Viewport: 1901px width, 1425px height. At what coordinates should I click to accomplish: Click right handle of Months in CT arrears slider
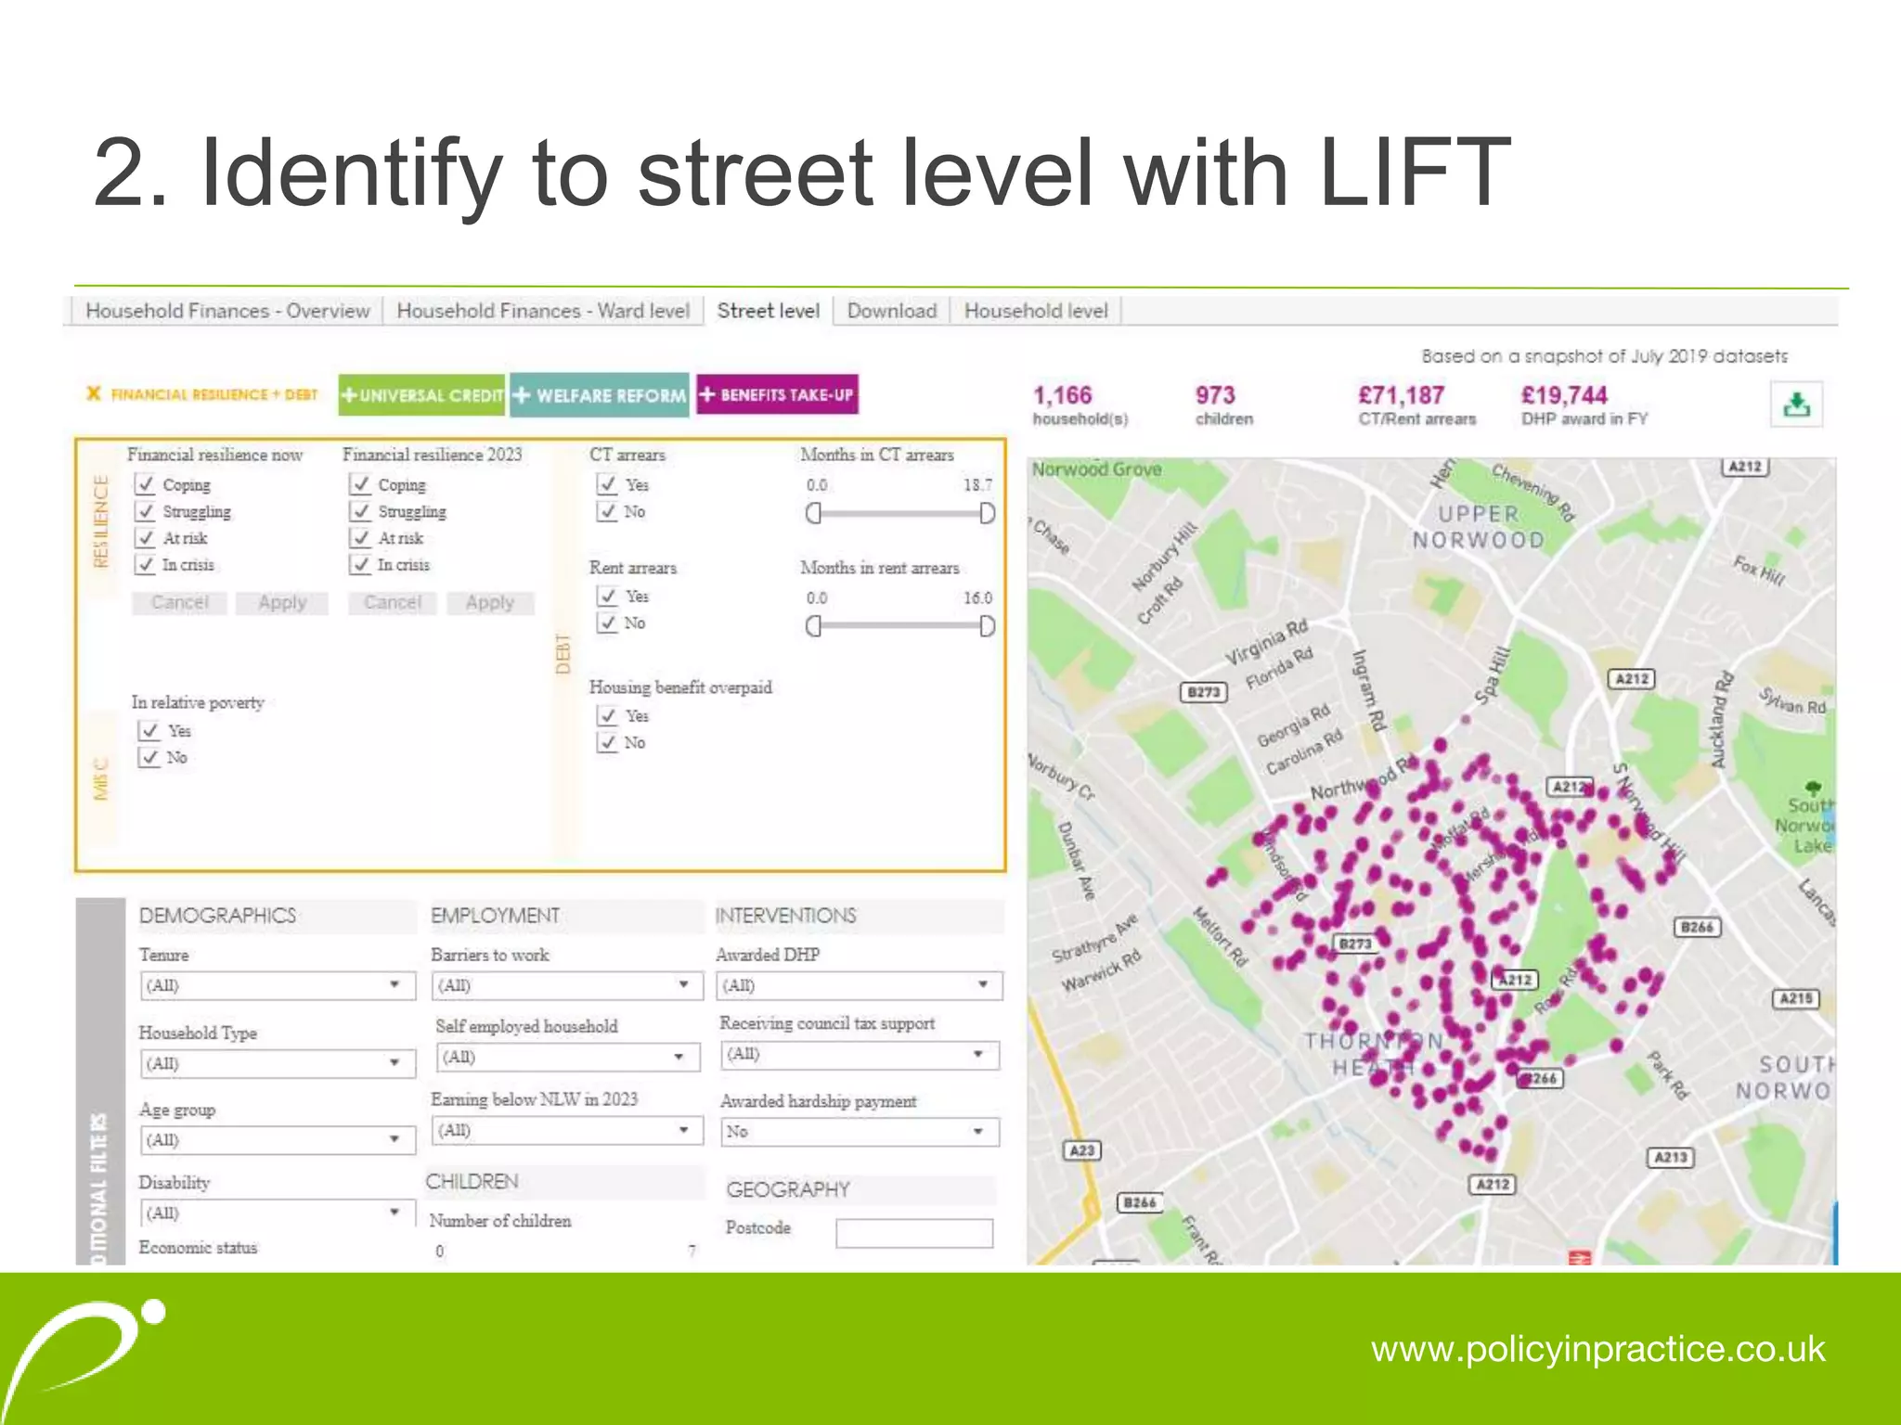[987, 513]
